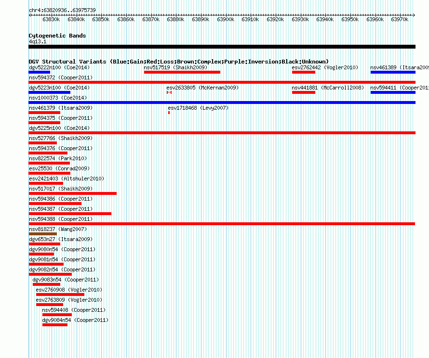Click the blue bar under dgv5223n100
The height and width of the screenshot is (358, 429).
pyautogui.click(x=50, y=92)
